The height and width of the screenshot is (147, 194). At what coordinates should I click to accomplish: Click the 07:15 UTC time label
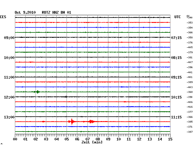pos(176,37)
